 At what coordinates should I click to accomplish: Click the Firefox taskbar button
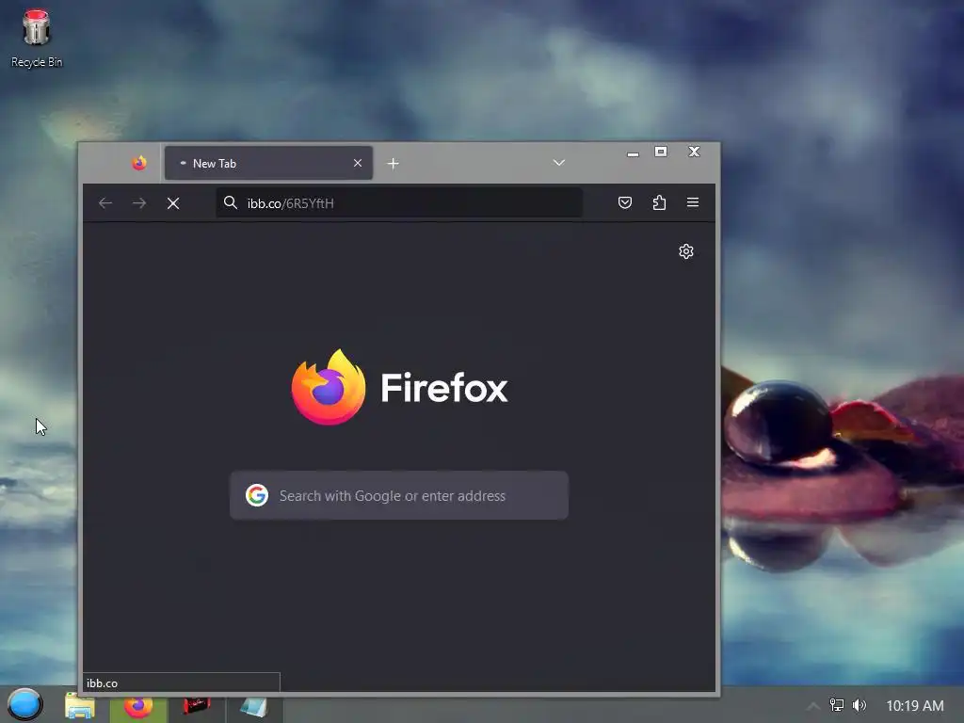pos(138,707)
